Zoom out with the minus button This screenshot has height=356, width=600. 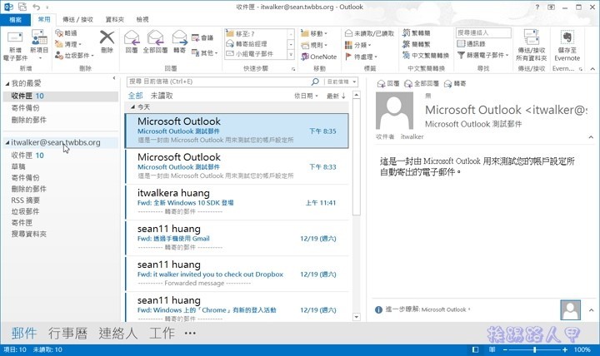[505, 349]
